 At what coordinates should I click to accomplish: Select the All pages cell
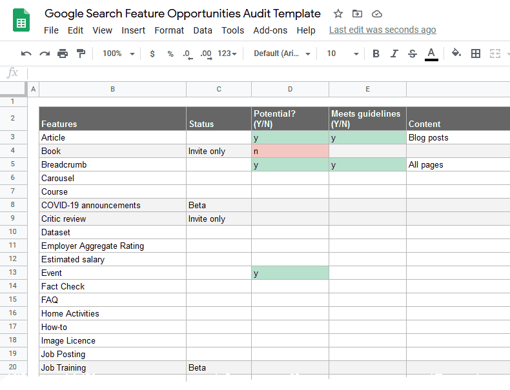tap(458, 164)
